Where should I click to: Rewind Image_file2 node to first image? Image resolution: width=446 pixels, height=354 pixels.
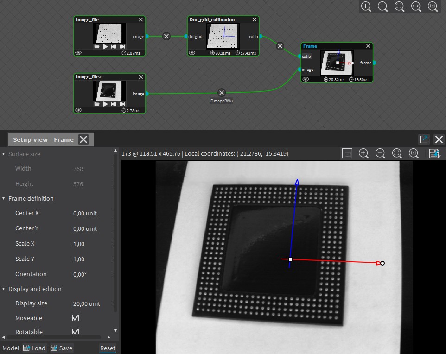click(114, 104)
